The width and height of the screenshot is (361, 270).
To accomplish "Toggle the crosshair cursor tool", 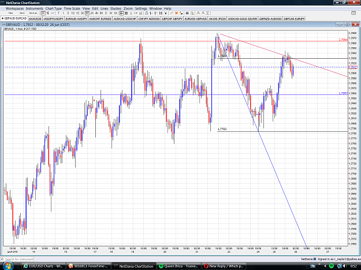I will click(x=121, y=13).
